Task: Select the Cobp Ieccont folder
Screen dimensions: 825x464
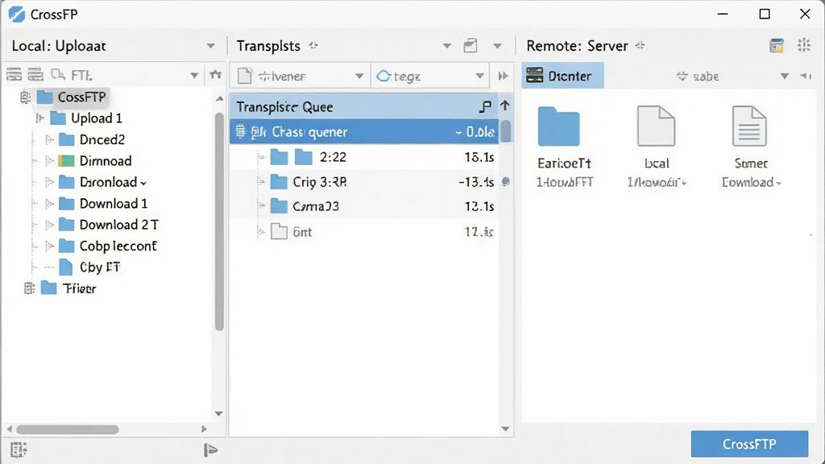Action: click(x=107, y=246)
